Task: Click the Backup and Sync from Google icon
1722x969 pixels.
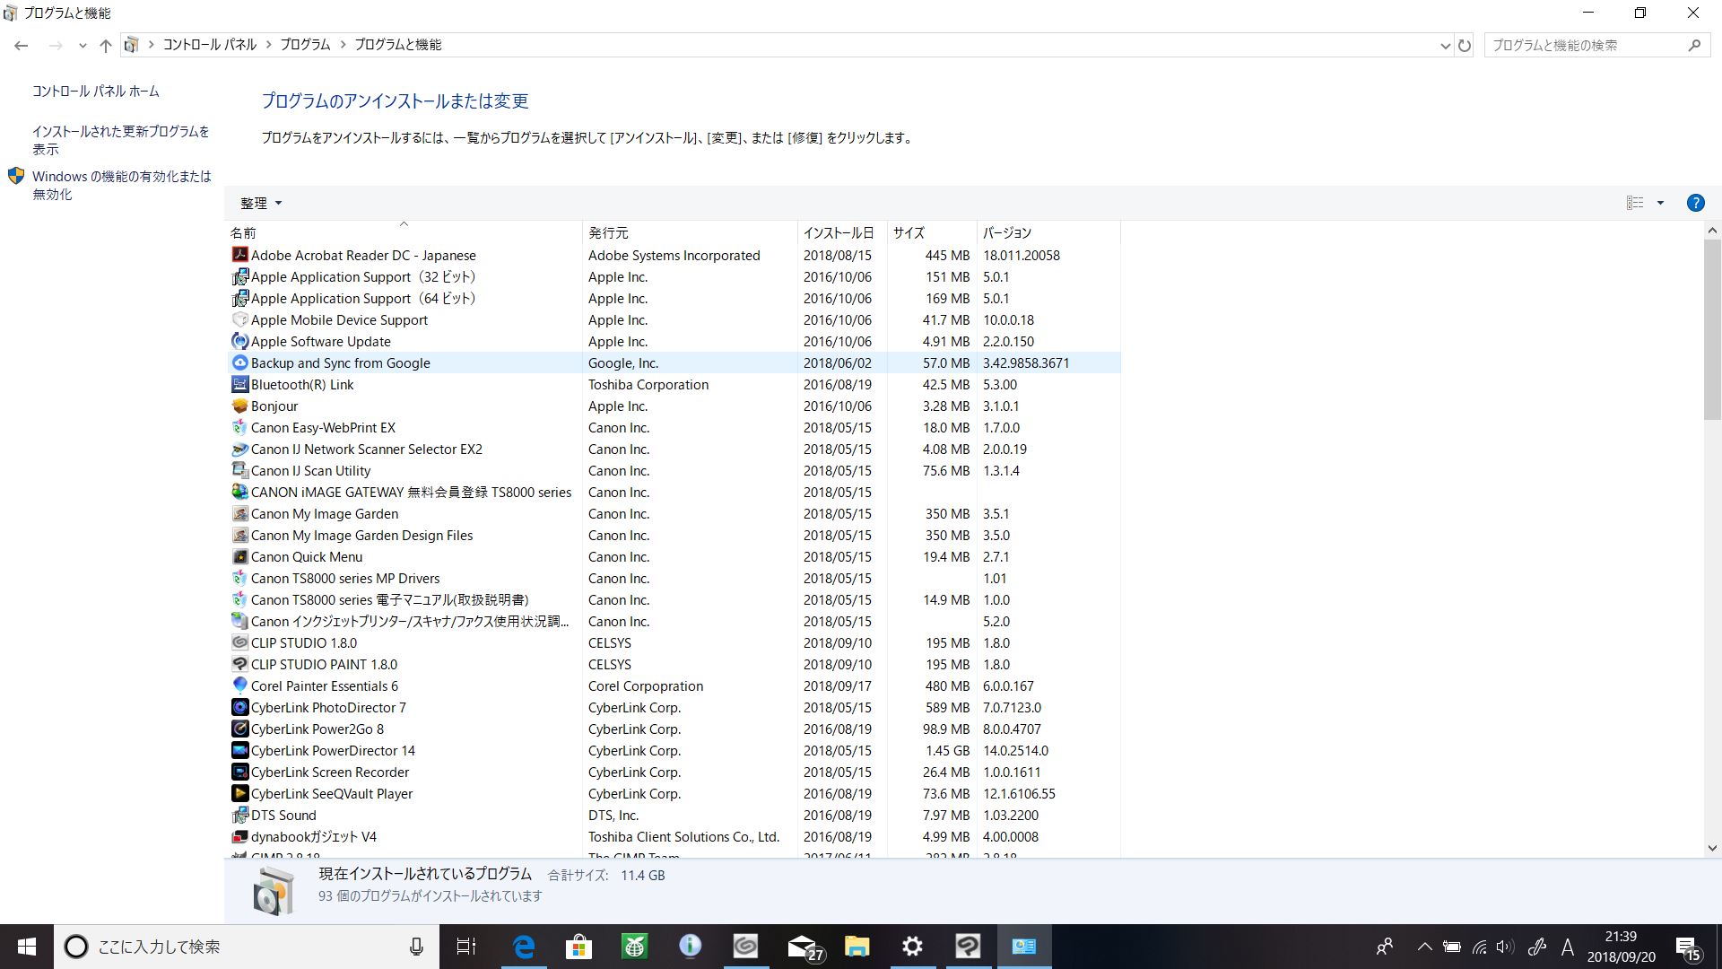Action: pos(239,362)
